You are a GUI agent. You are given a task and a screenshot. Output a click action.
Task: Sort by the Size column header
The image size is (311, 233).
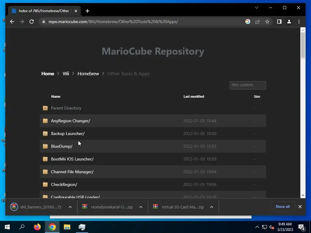click(257, 96)
